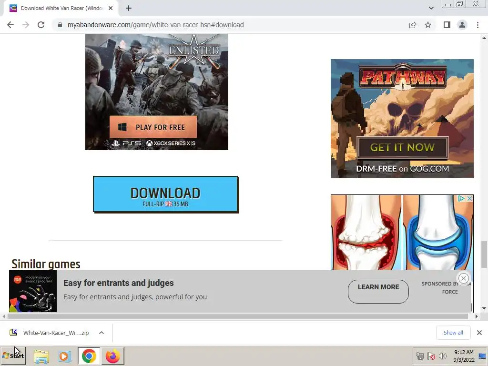Viewport: 488px width, 366px height.
Task: Click the scroll right arrow
Action: (x=477, y=316)
